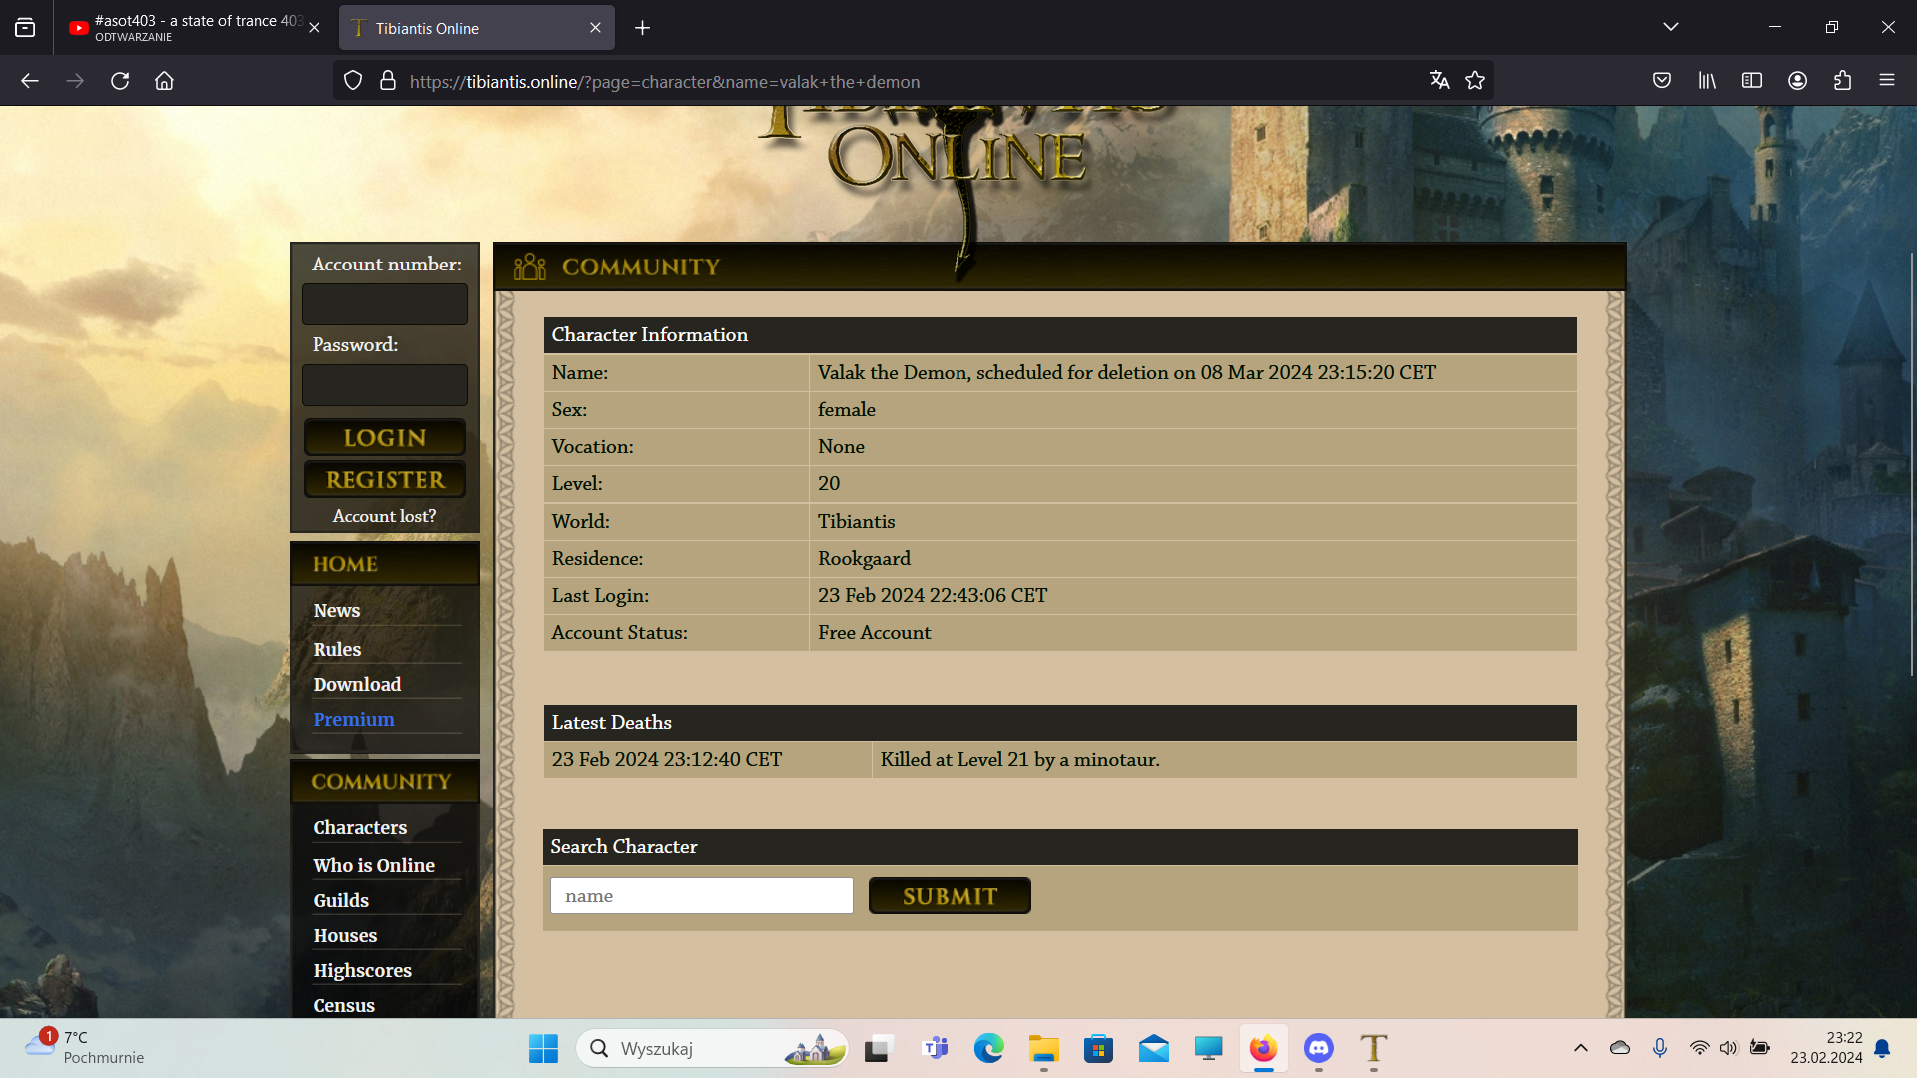Screen dimensions: 1917x1078
Task: Expand the list all tabs chevron
Action: pos(1671,27)
